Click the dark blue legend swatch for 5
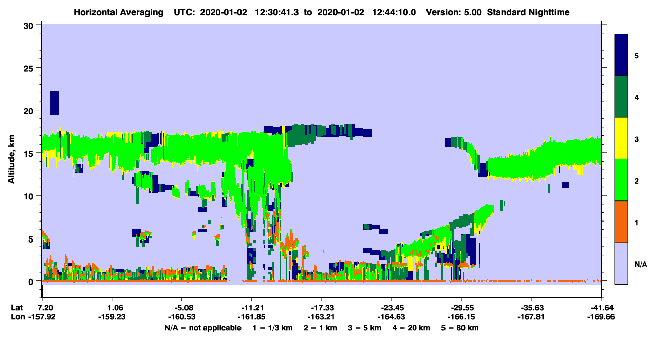Viewport: 668px width, 342px height. [621, 55]
